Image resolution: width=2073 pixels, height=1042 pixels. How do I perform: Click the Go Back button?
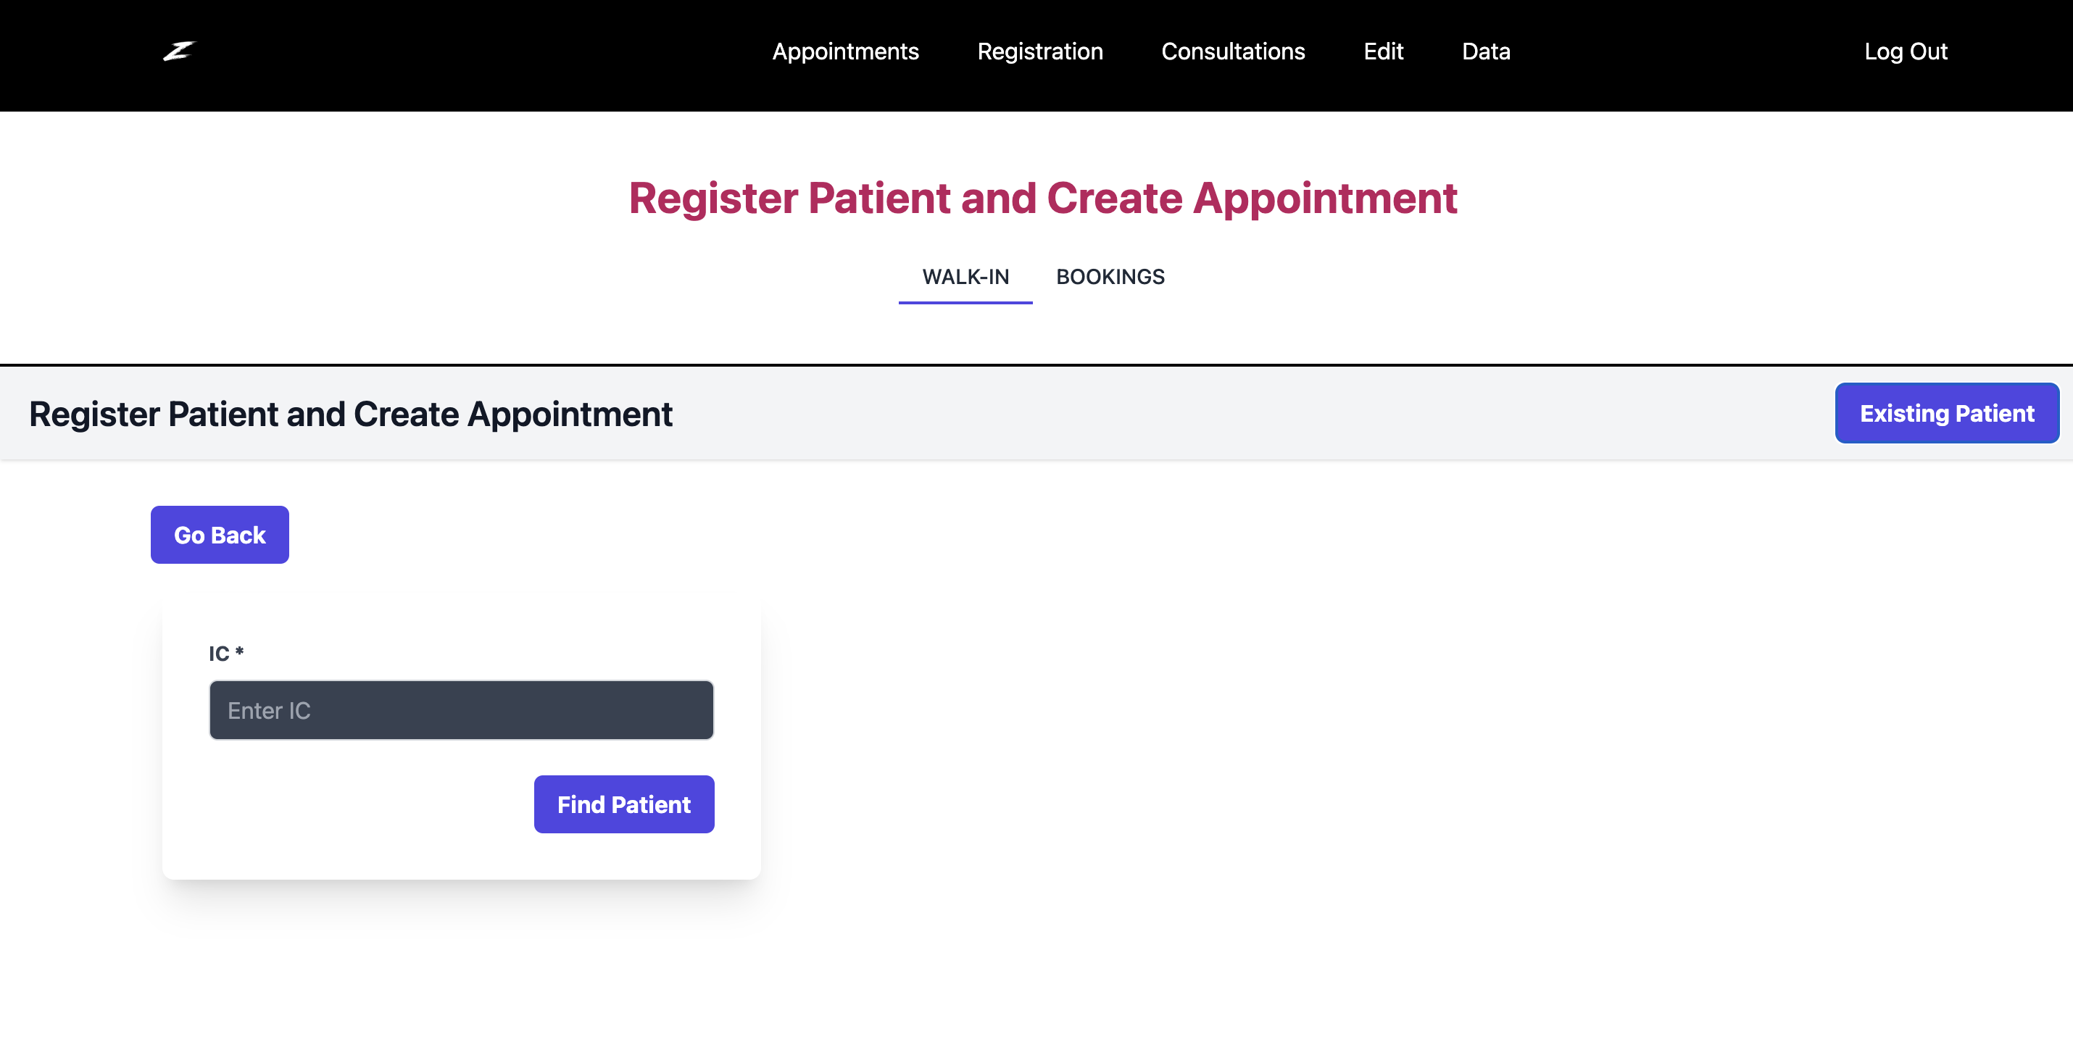pyautogui.click(x=220, y=535)
